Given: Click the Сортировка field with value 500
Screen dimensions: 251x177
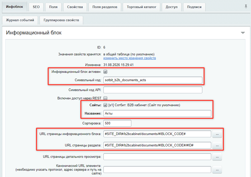Looking at the screenshot, I should (117, 123).
